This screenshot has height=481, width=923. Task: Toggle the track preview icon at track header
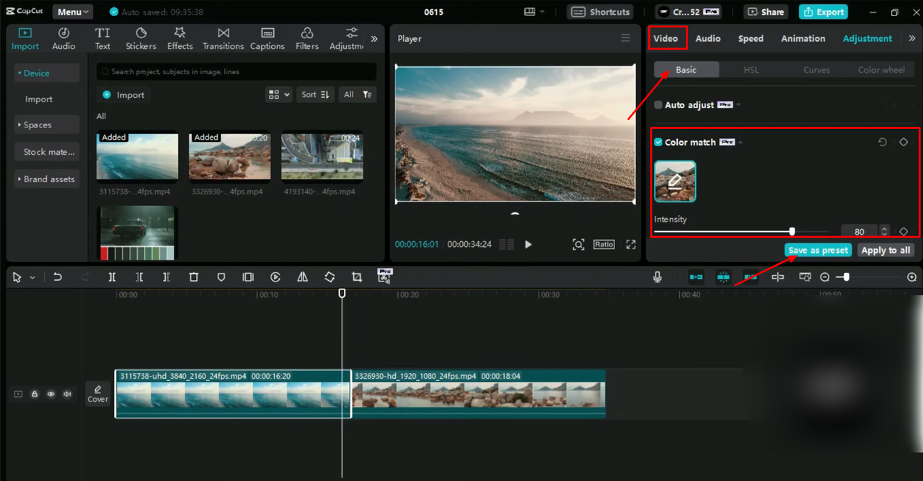coord(18,395)
